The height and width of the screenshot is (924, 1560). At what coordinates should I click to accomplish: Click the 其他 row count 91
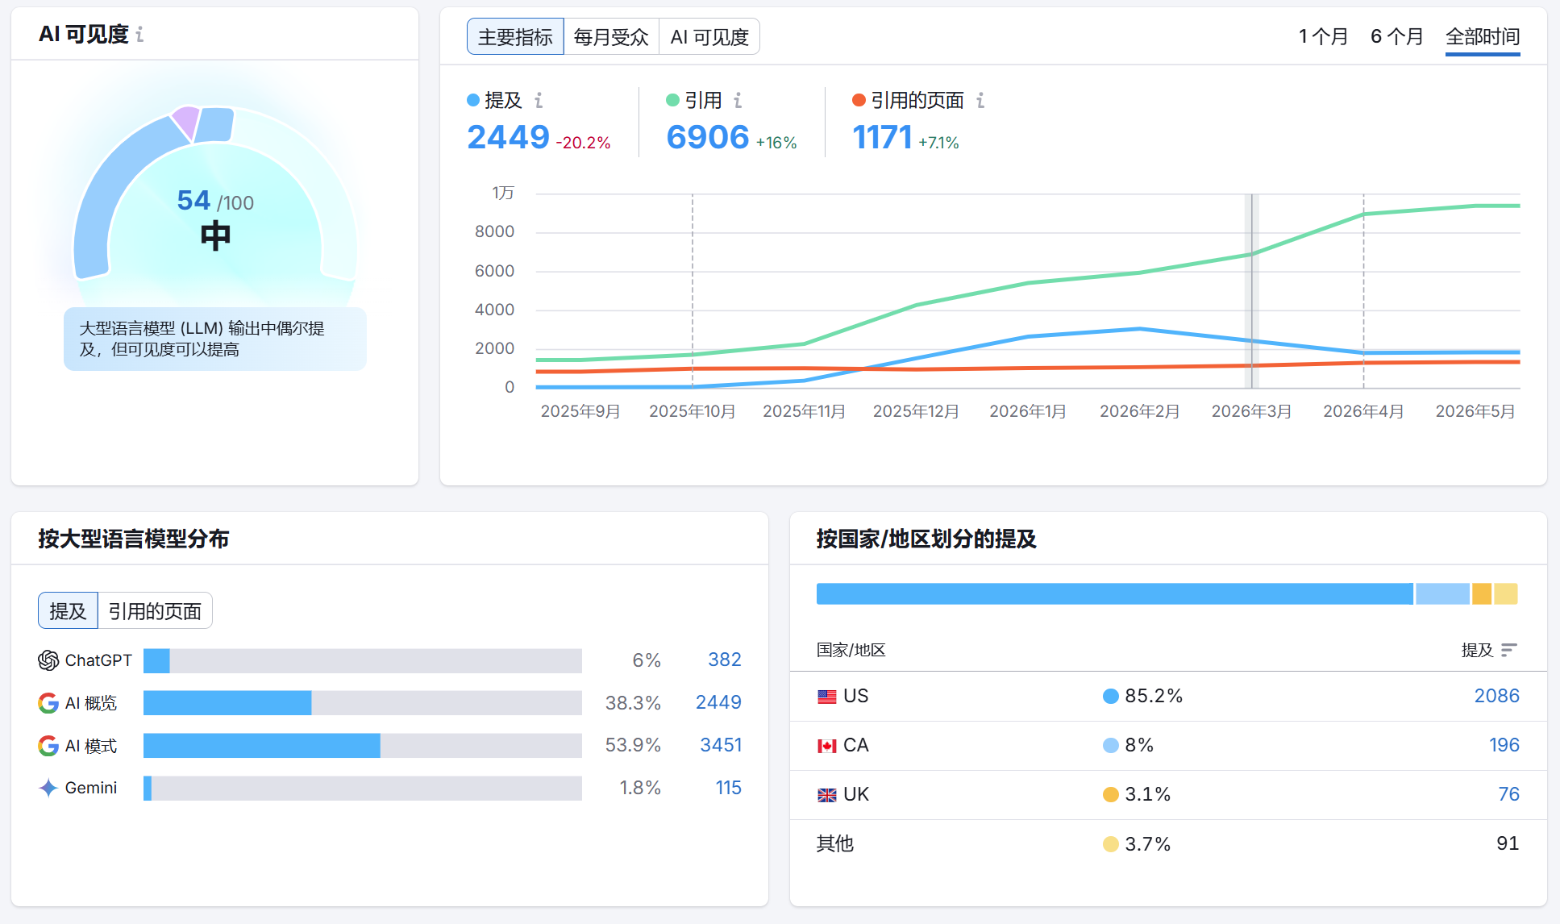(1508, 843)
